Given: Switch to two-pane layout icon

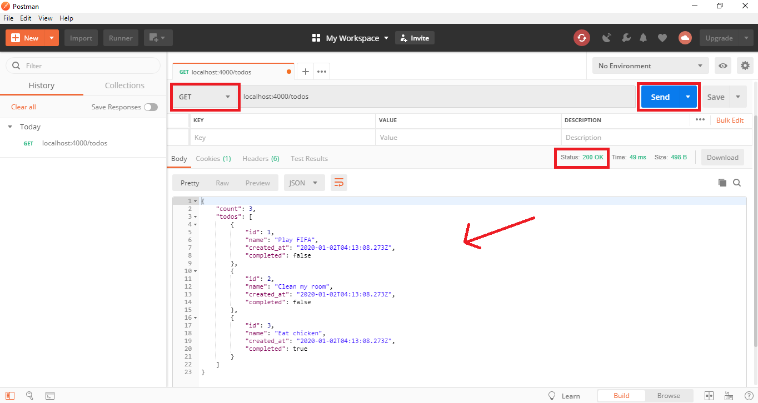Looking at the screenshot, I should point(709,396).
